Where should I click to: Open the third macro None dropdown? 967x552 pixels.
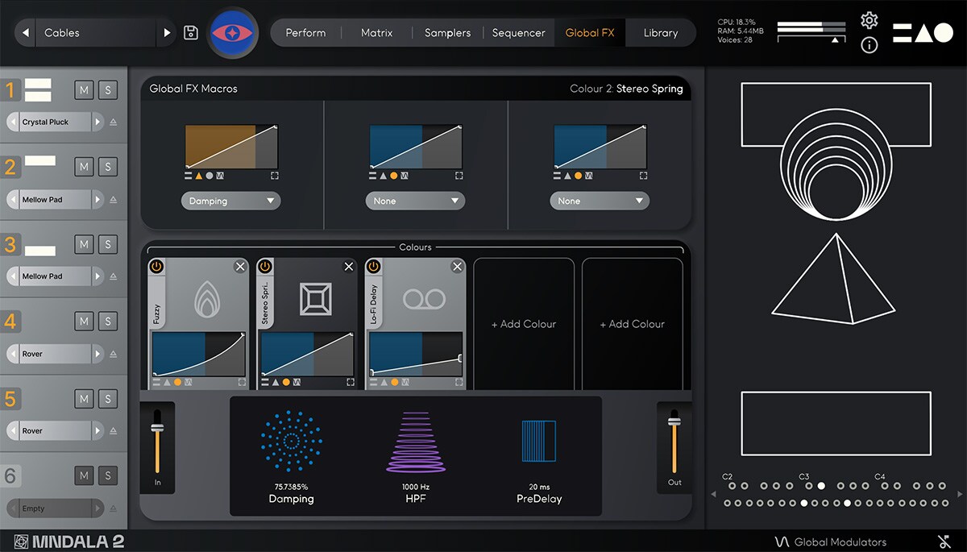[x=599, y=201]
